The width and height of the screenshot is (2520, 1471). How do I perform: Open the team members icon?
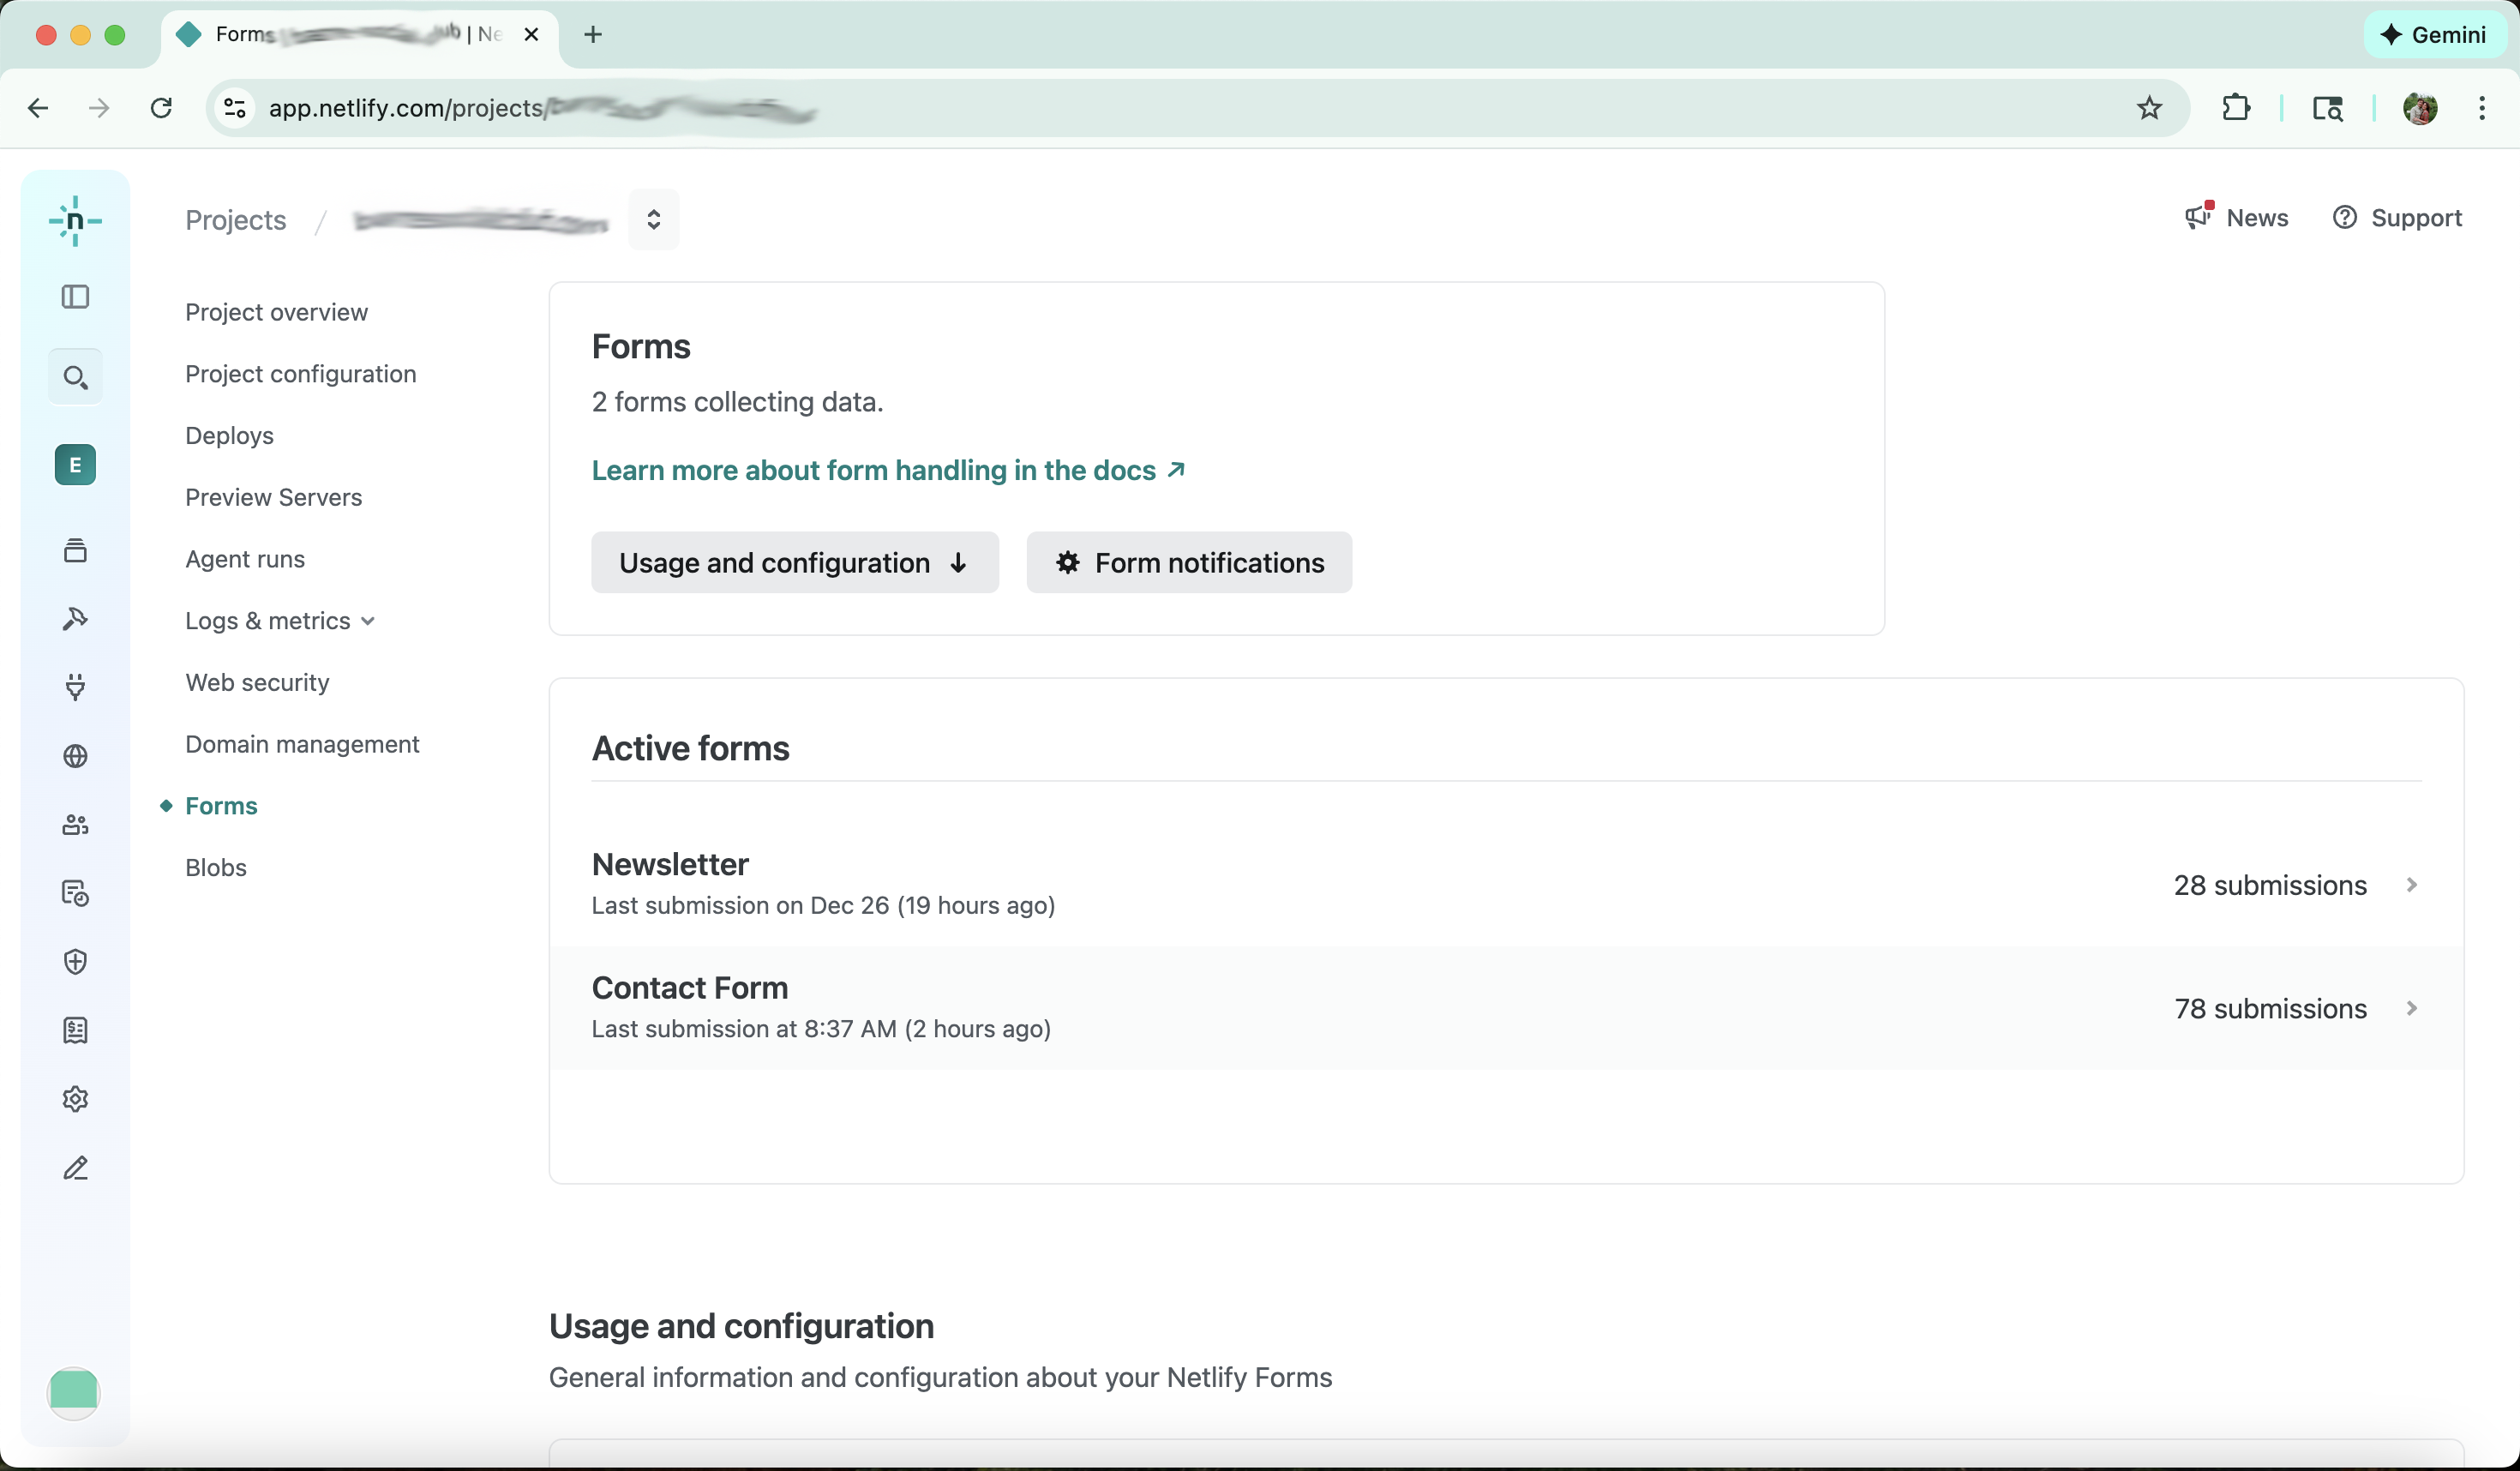[76, 825]
